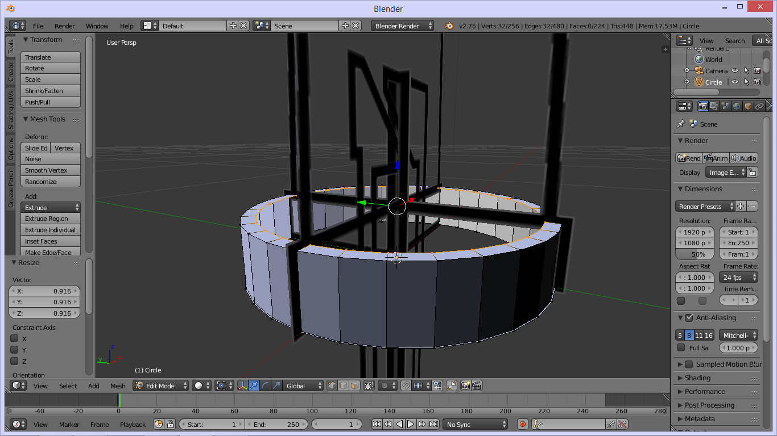Open Render Layers properties tab icon
The height and width of the screenshot is (436, 777).
click(714, 106)
